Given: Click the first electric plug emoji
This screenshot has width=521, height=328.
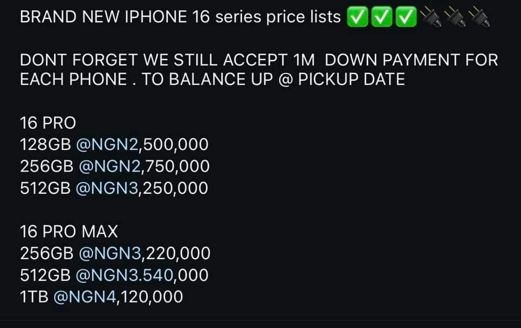Looking at the screenshot, I should 430,17.
